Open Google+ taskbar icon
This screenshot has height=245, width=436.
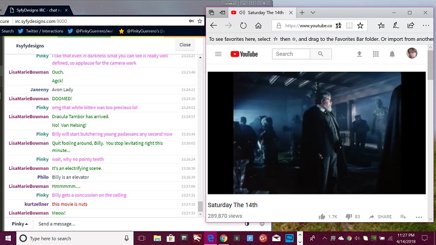pos(263,238)
